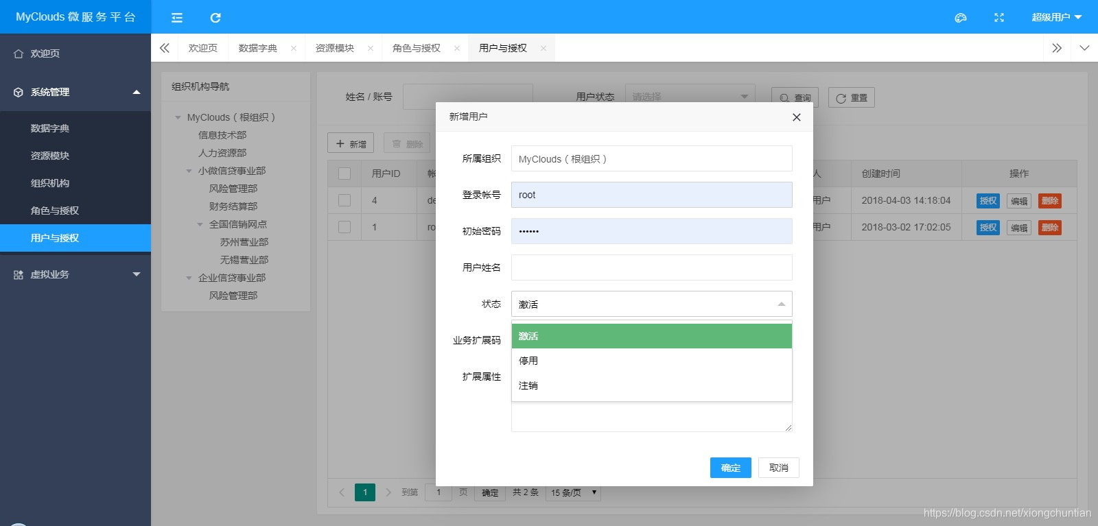Click the 重置 reset button
1098x526 pixels.
(x=852, y=97)
